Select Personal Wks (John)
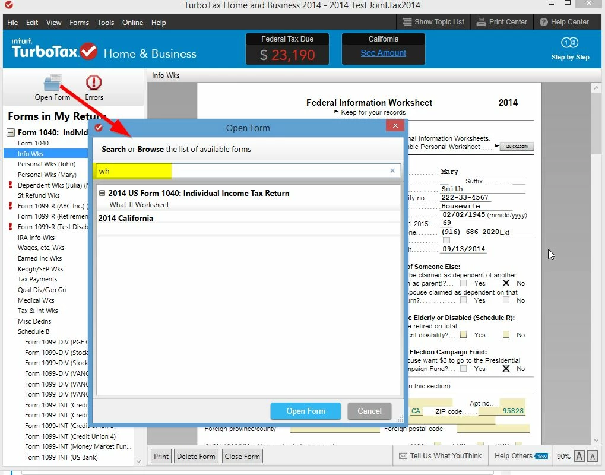Viewport: 605px width, 475px height. (x=47, y=164)
